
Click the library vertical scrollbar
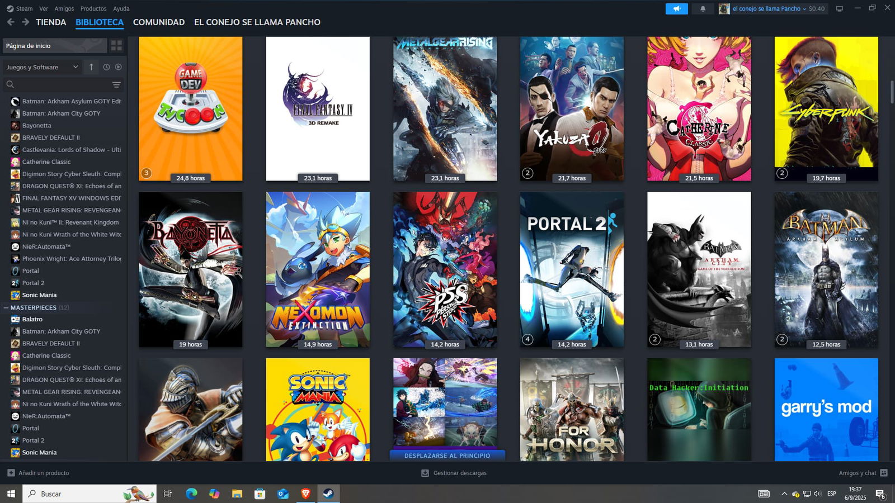click(x=892, y=92)
